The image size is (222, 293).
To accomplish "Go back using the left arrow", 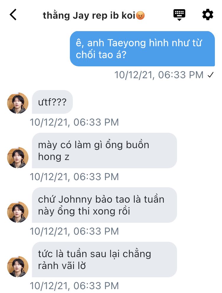I will tap(13, 15).
